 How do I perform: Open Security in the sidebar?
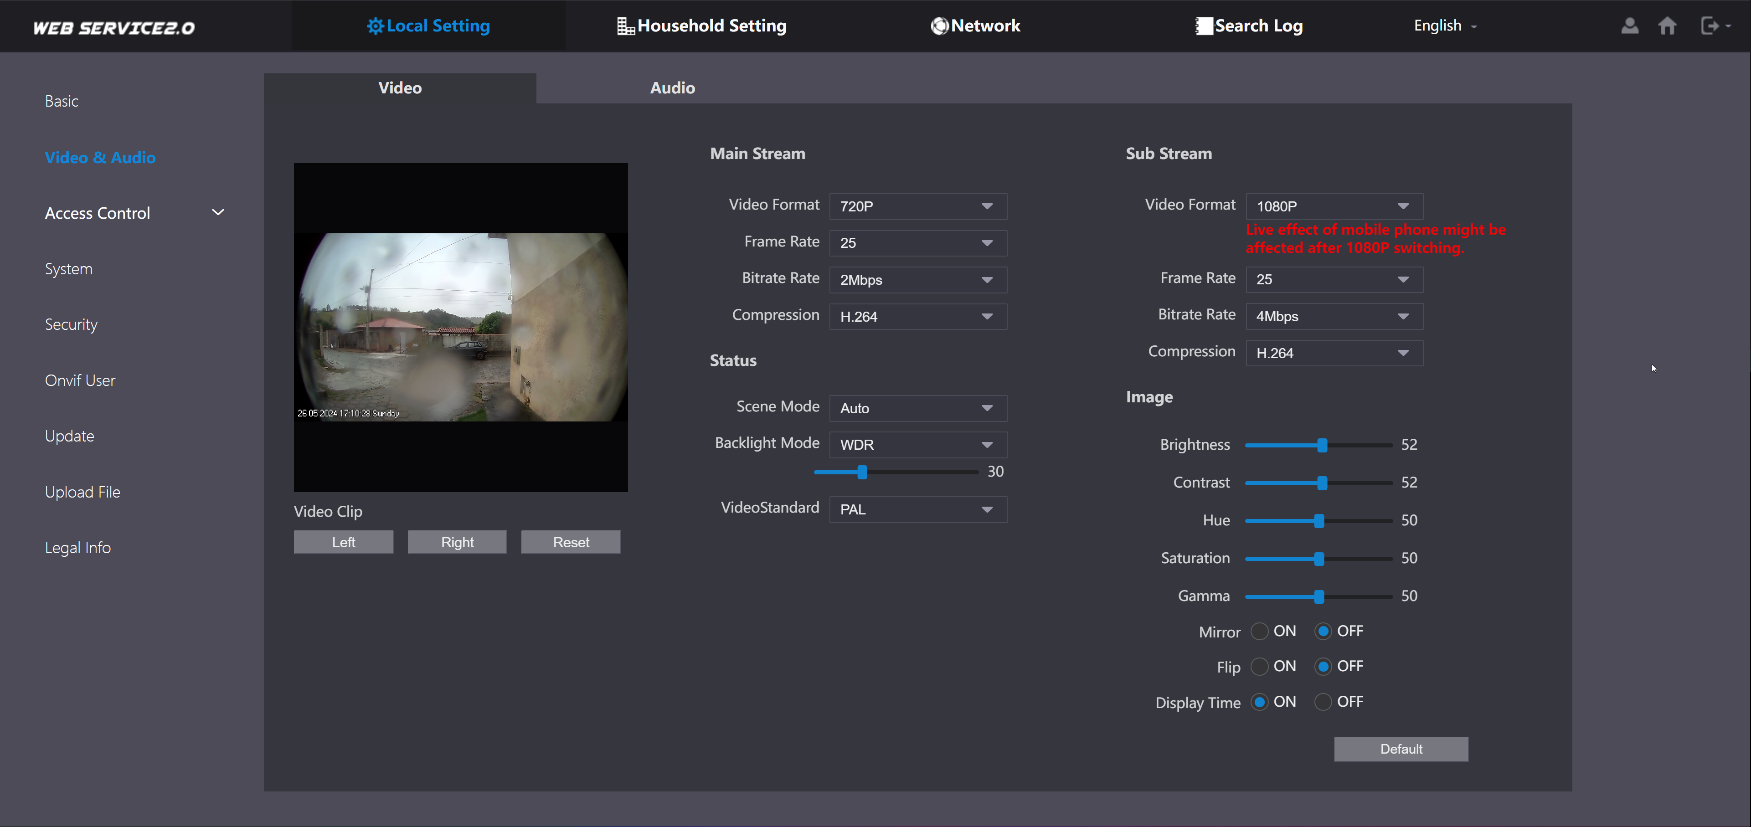(x=72, y=325)
